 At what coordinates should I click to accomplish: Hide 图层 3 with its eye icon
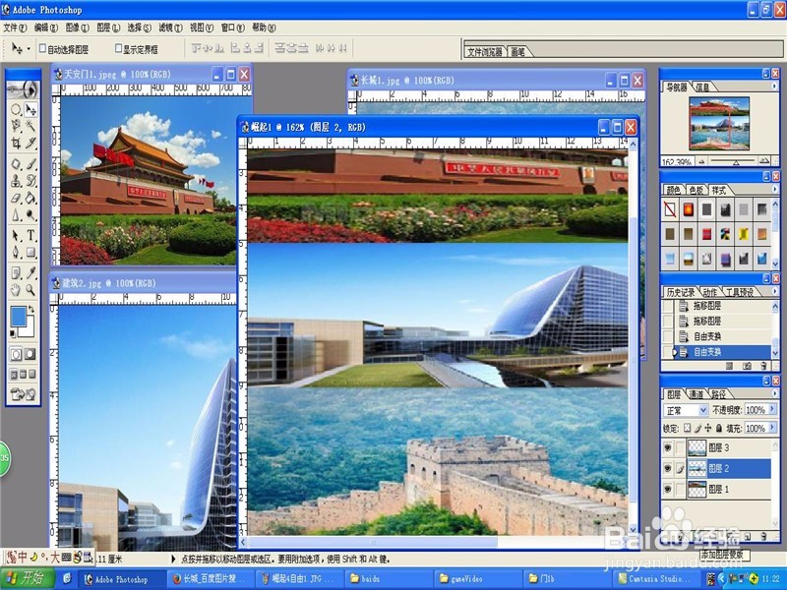pyautogui.click(x=668, y=447)
